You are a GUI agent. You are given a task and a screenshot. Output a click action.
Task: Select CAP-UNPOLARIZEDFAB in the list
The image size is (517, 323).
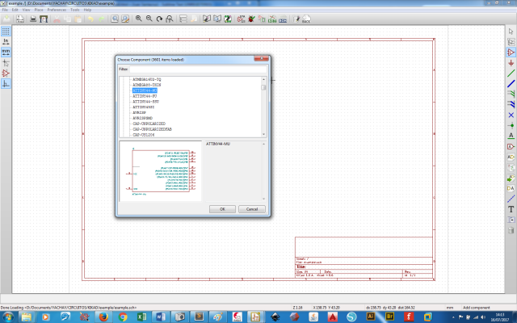click(x=152, y=129)
